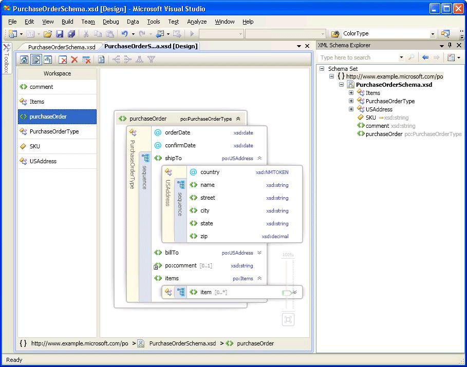The height and width of the screenshot is (367, 467).
Task: Expand the USAddress node in Schema Explorer
Action: tap(351, 109)
